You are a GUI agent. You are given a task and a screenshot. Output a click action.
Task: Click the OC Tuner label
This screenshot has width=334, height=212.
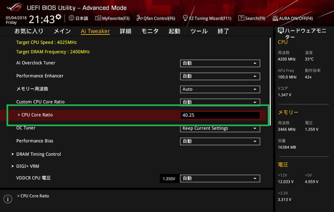(x=26, y=128)
